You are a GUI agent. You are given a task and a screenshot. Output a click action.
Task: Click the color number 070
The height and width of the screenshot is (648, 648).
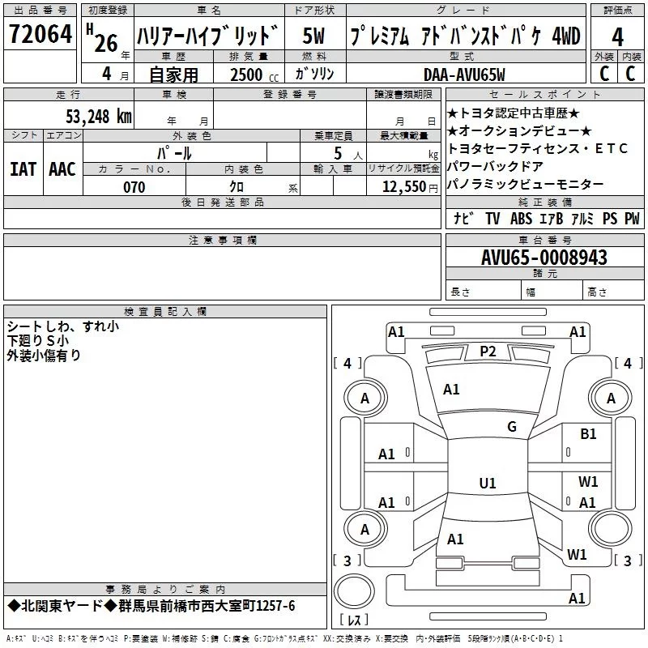coord(134,187)
